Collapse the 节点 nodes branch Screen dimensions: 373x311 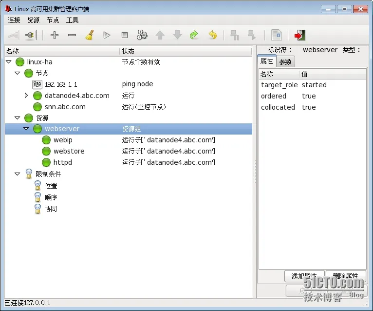18,73
